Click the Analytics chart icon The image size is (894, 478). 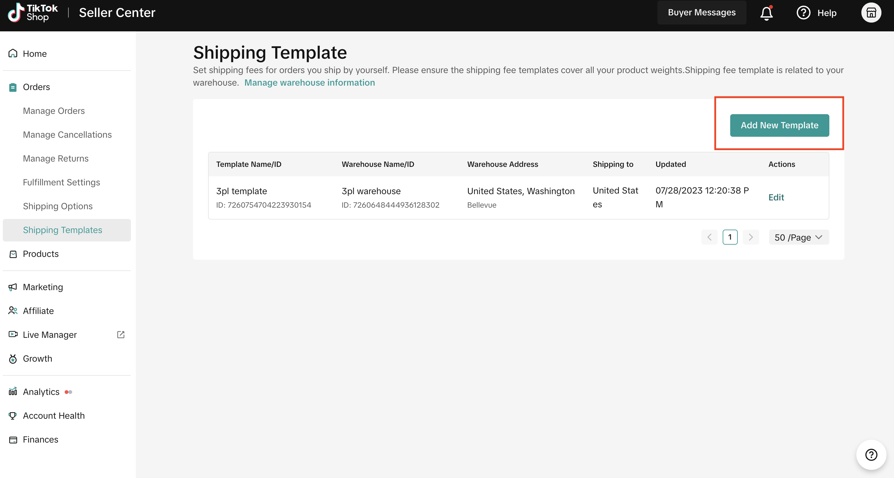pyautogui.click(x=13, y=392)
